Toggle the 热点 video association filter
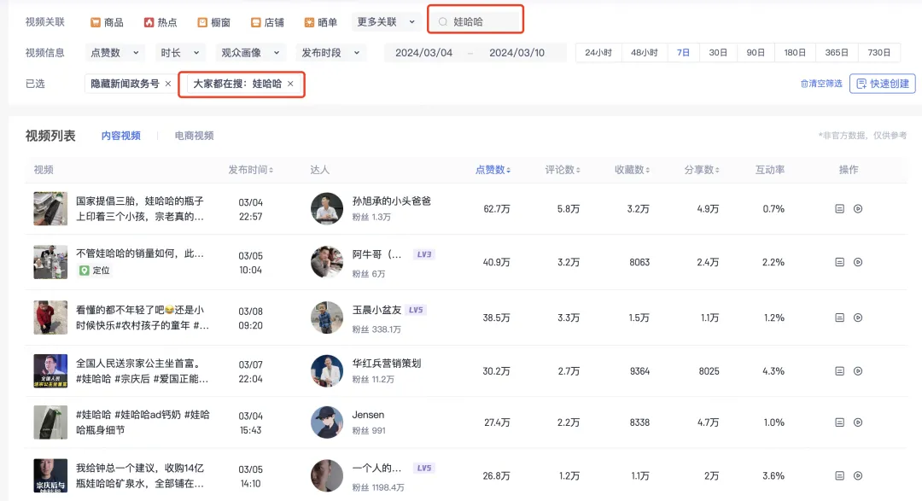 [160, 22]
